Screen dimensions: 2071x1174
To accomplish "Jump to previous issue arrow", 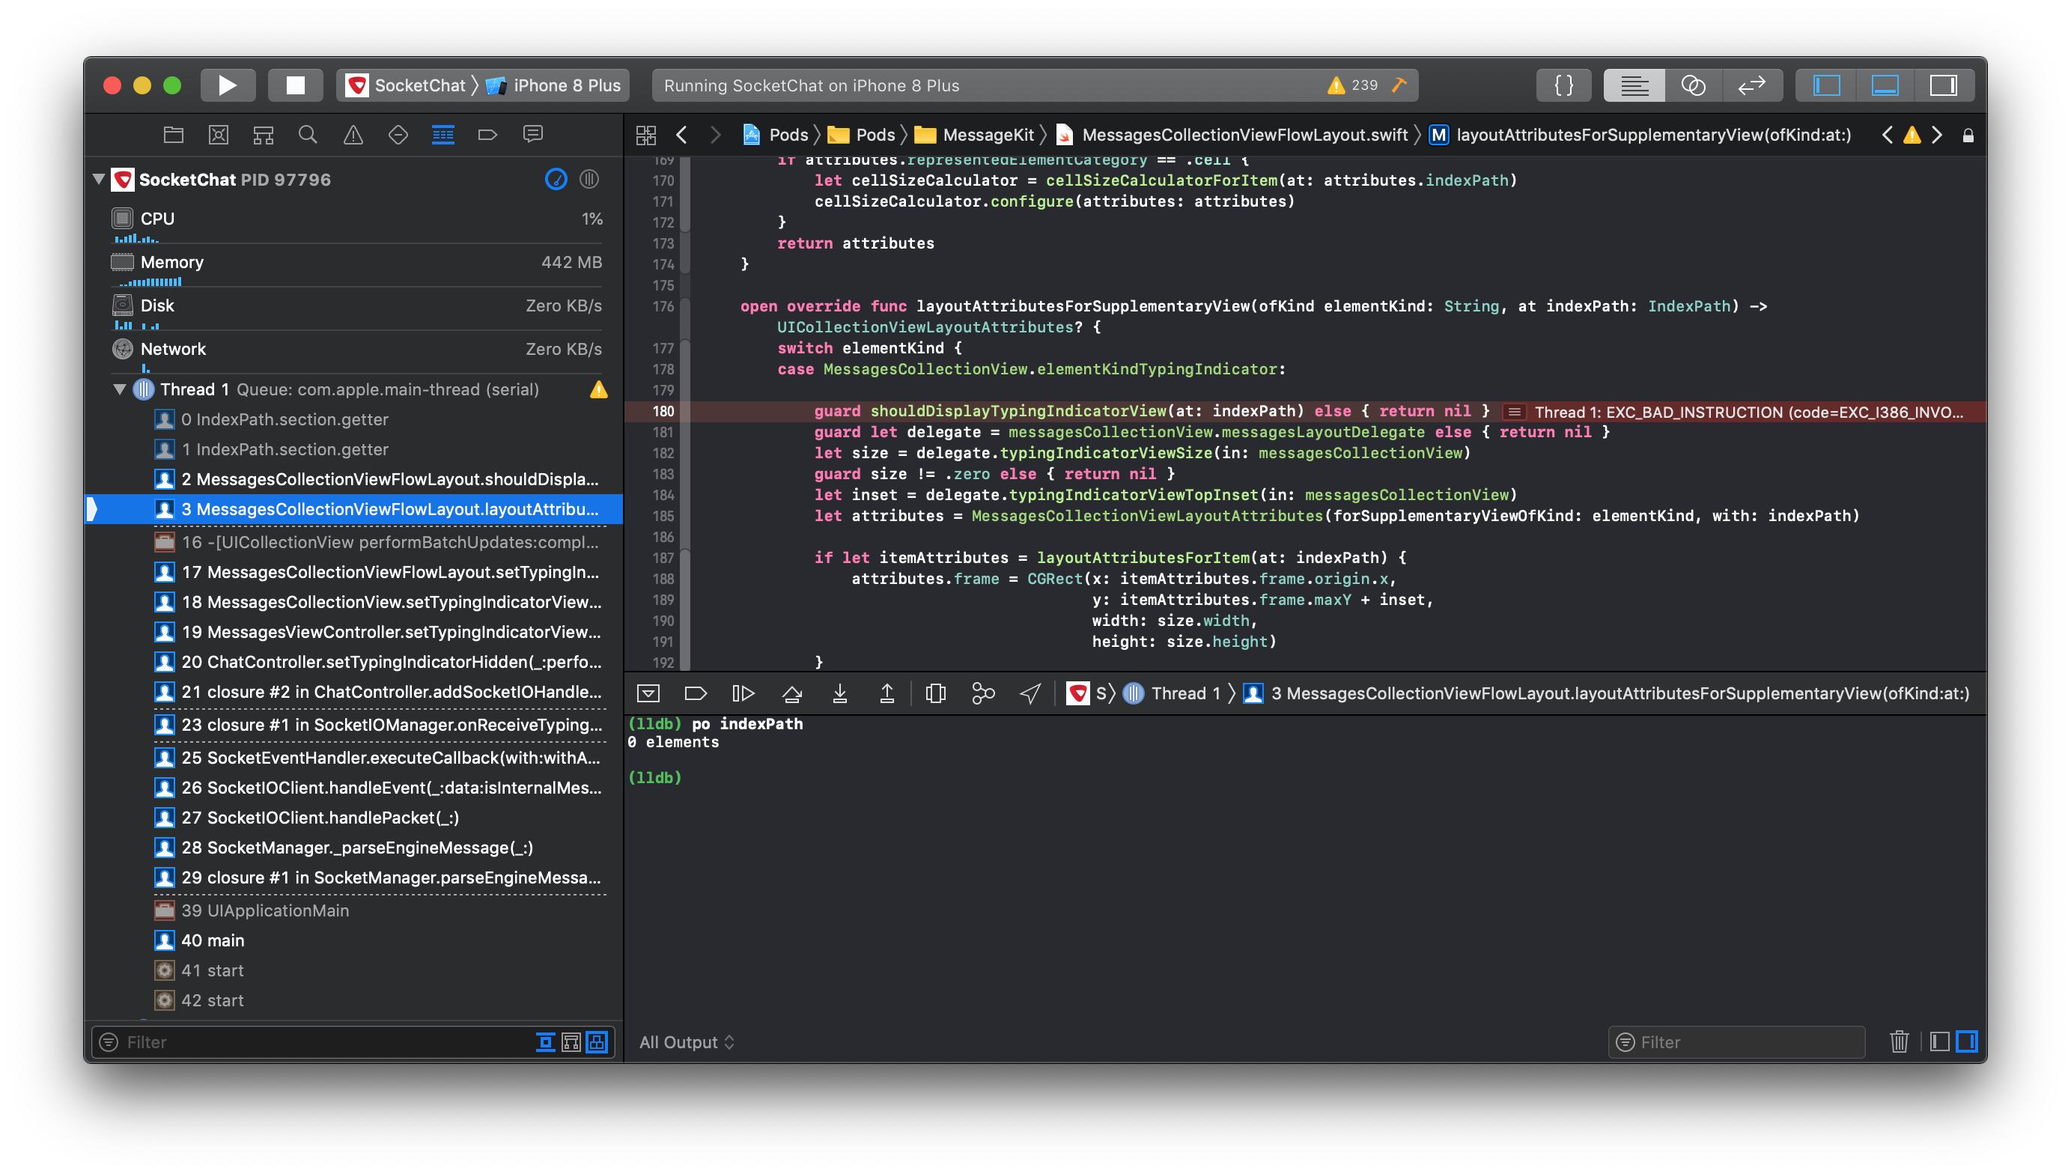I will [x=1888, y=135].
